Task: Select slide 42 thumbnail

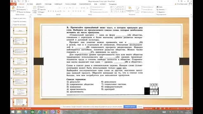Action: coord(20,102)
